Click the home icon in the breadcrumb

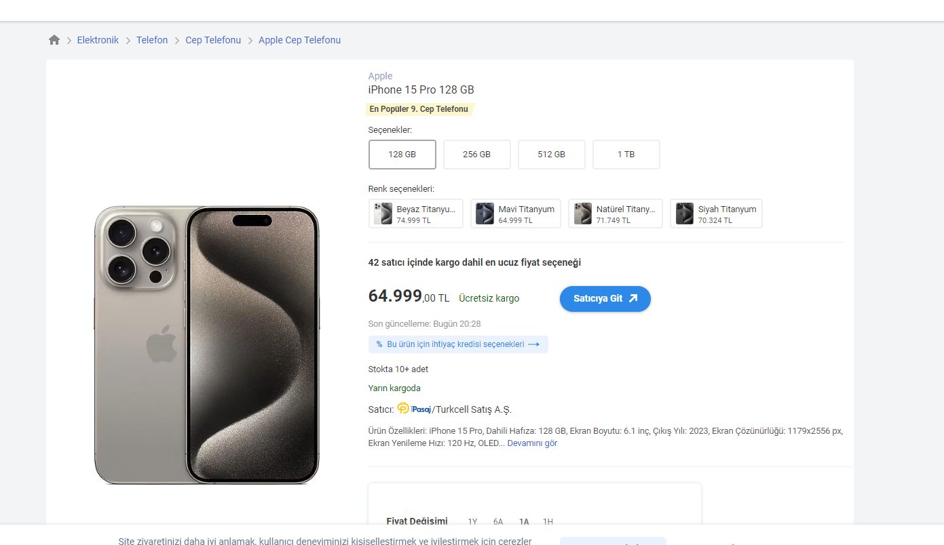[54, 40]
